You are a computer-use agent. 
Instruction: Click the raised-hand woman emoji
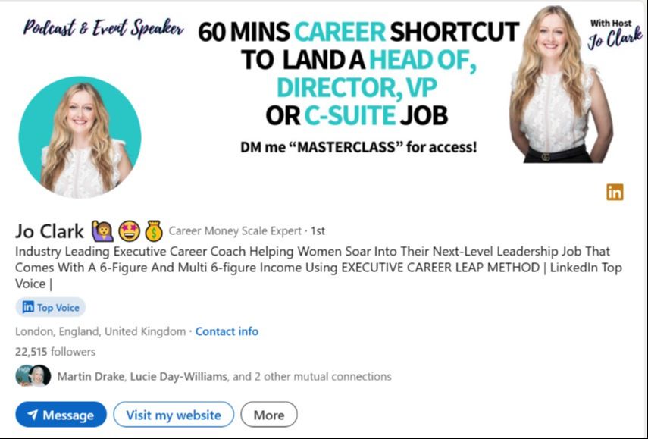pos(103,231)
